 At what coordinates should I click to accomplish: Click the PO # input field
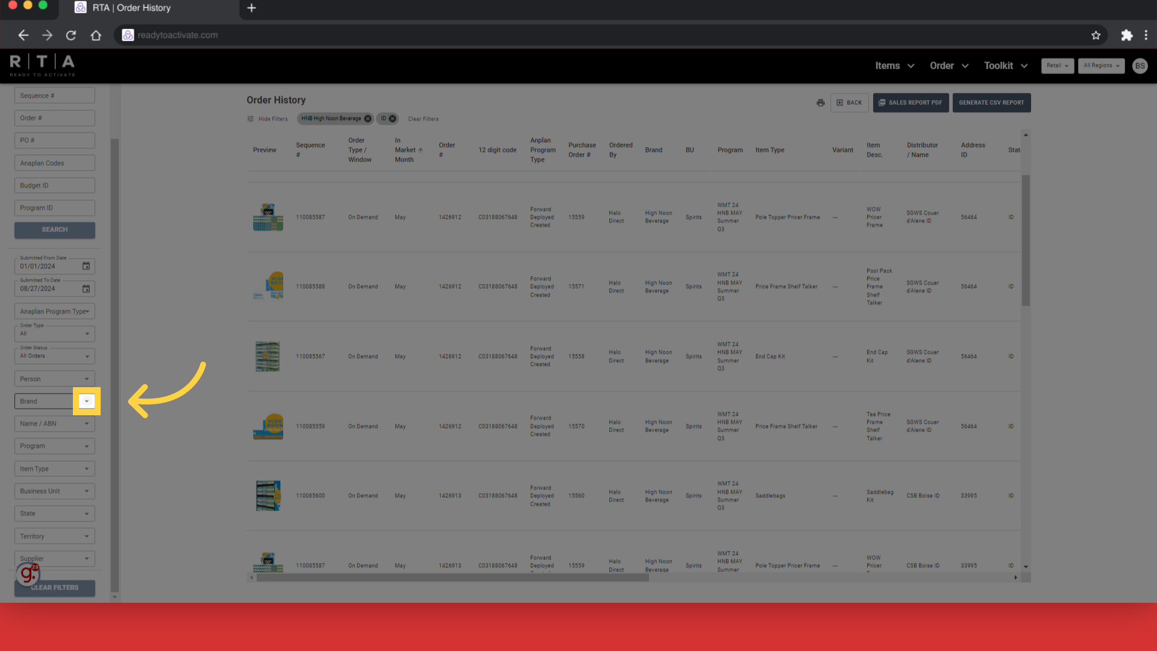tap(55, 140)
